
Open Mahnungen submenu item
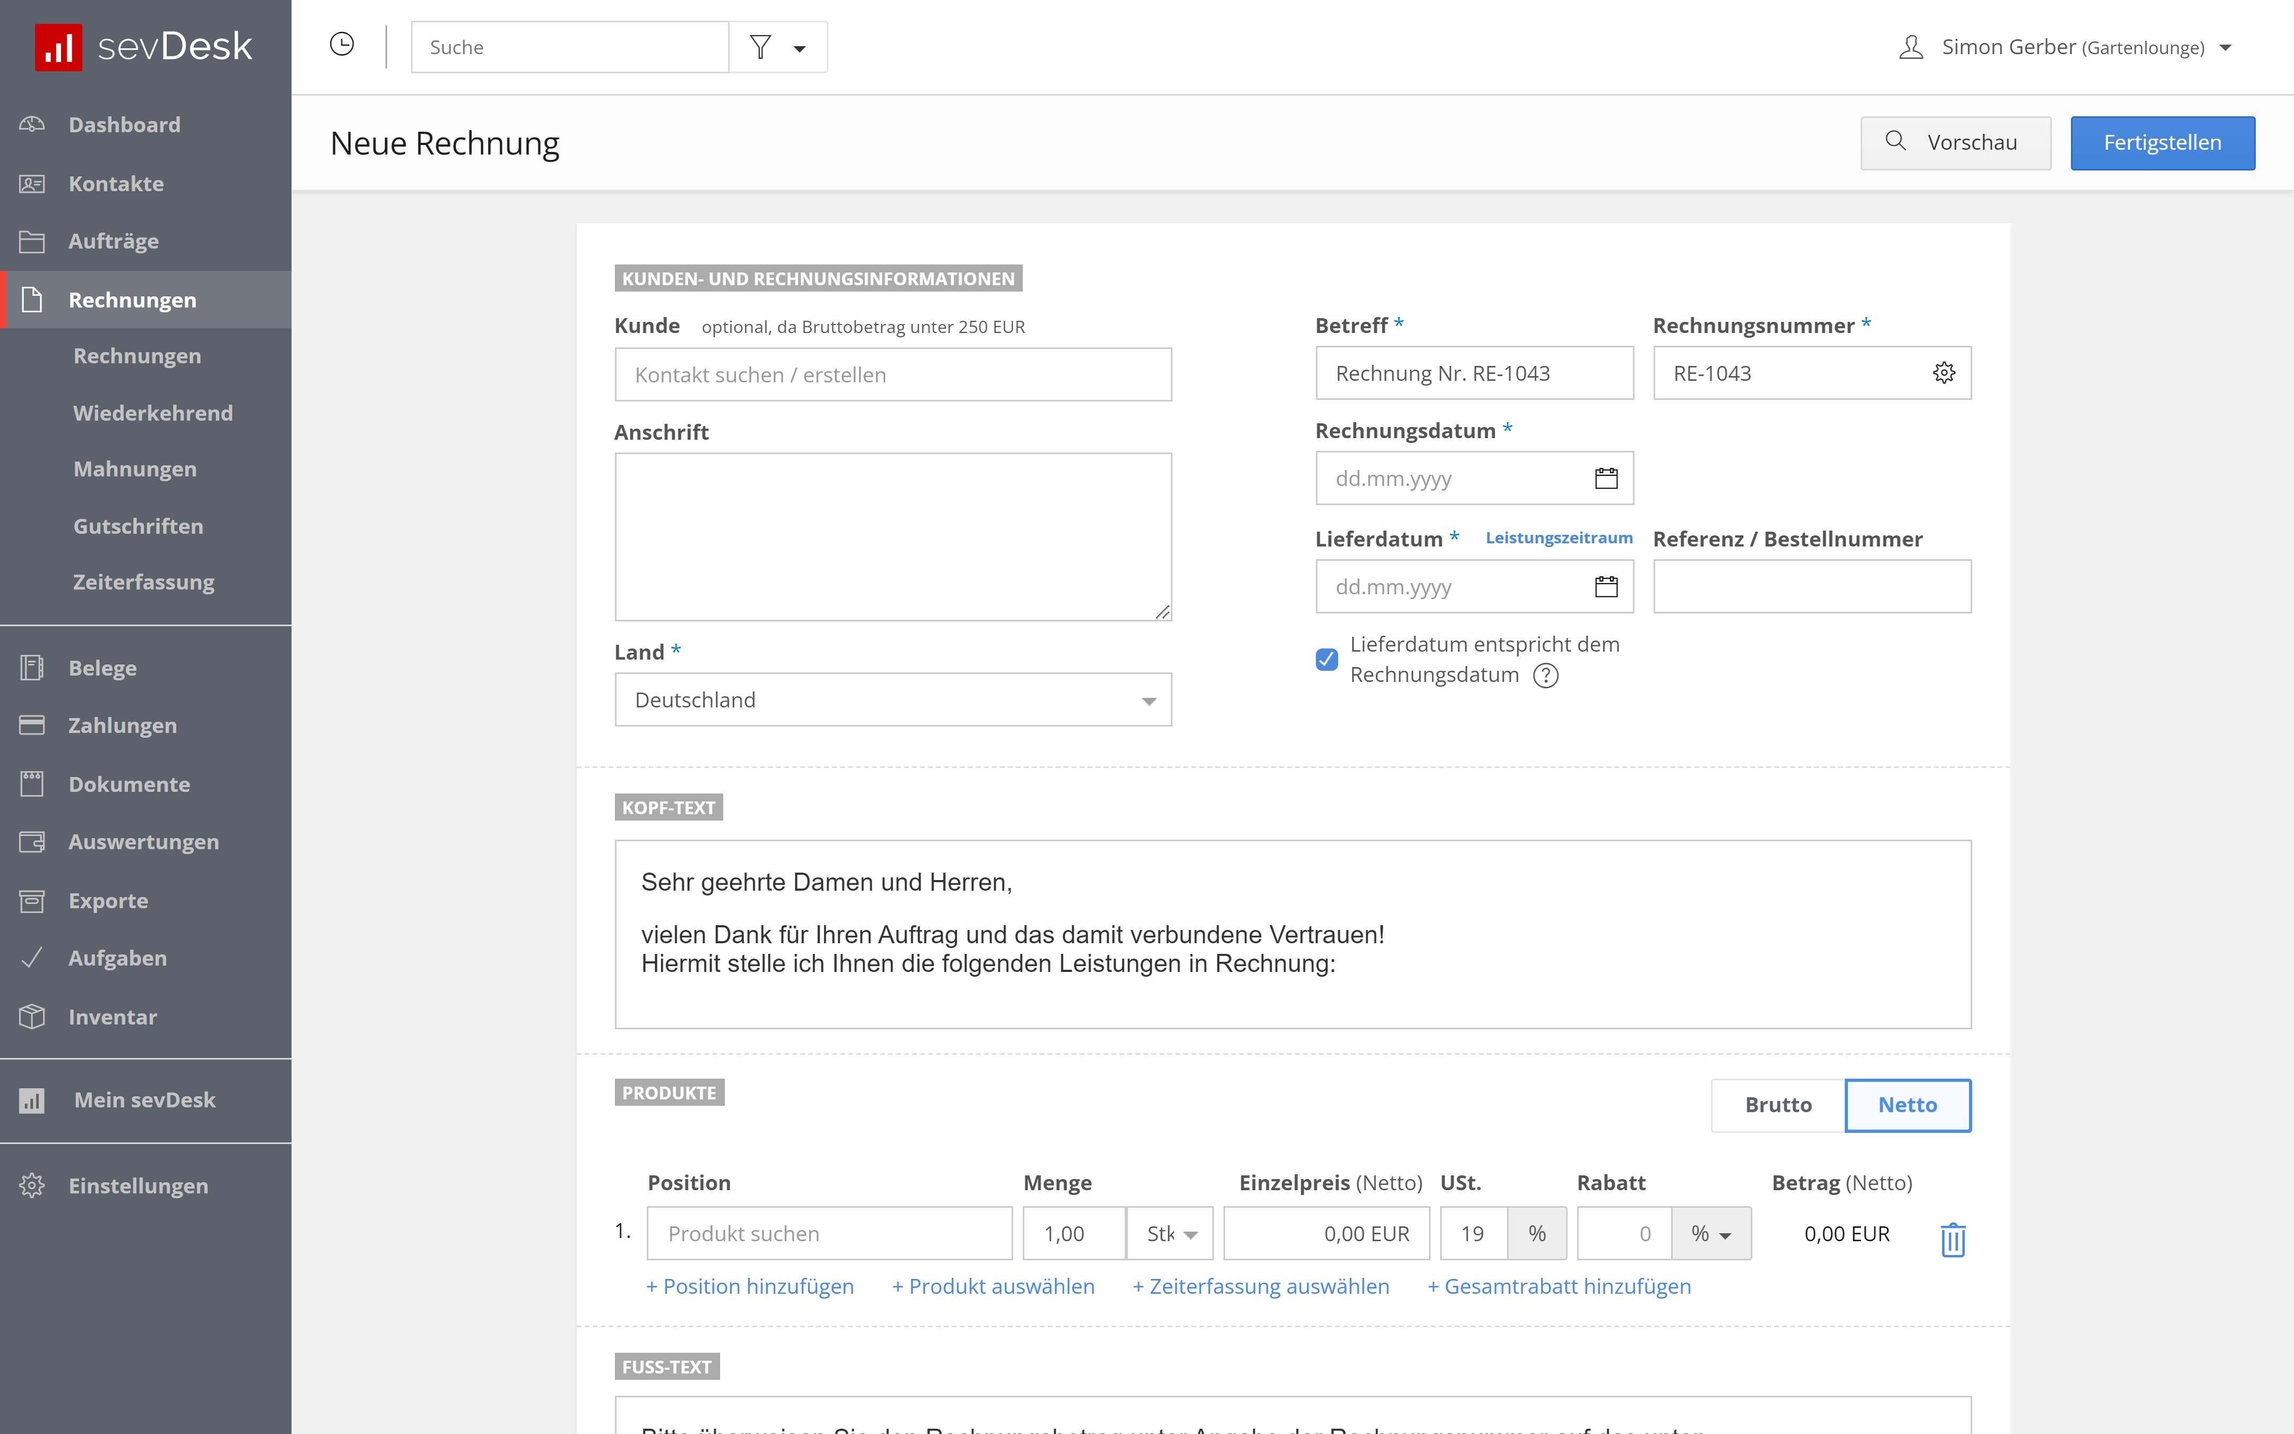[134, 468]
